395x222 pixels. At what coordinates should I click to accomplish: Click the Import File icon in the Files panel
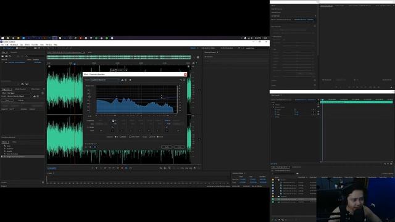coord(6,56)
